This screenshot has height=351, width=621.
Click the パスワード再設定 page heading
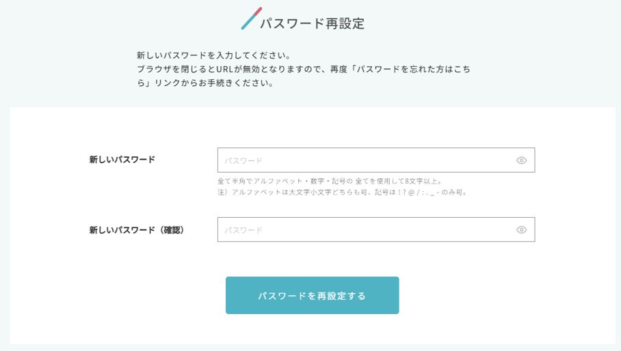312,23
